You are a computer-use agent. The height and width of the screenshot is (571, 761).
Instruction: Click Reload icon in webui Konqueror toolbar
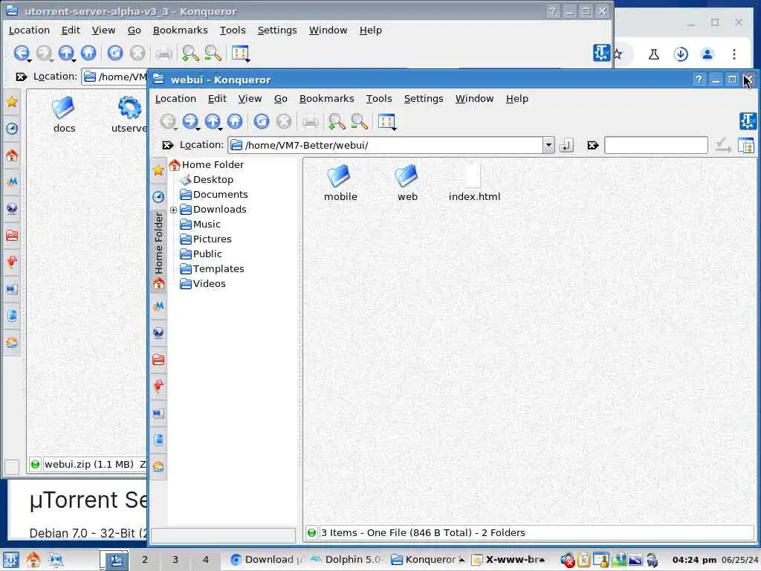pyautogui.click(x=262, y=121)
